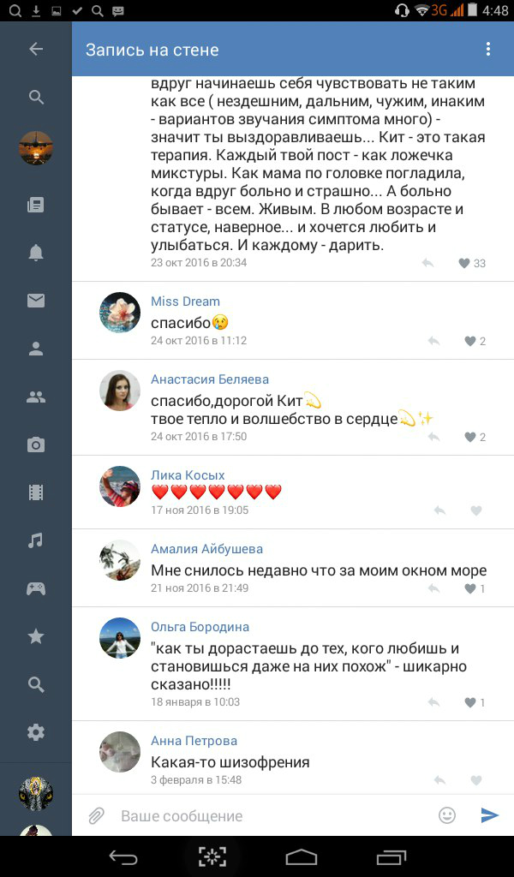
Task: Open the news feed sidebar icon
Action: (x=36, y=205)
